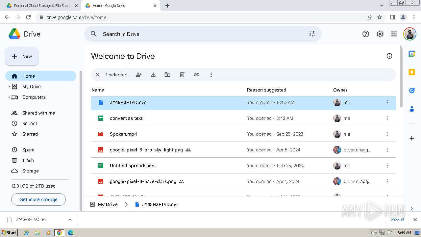Image resolution: width=421 pixels, height=237 pixels.
Task: Copy link icon in selection toolbar
Action: 197,75
